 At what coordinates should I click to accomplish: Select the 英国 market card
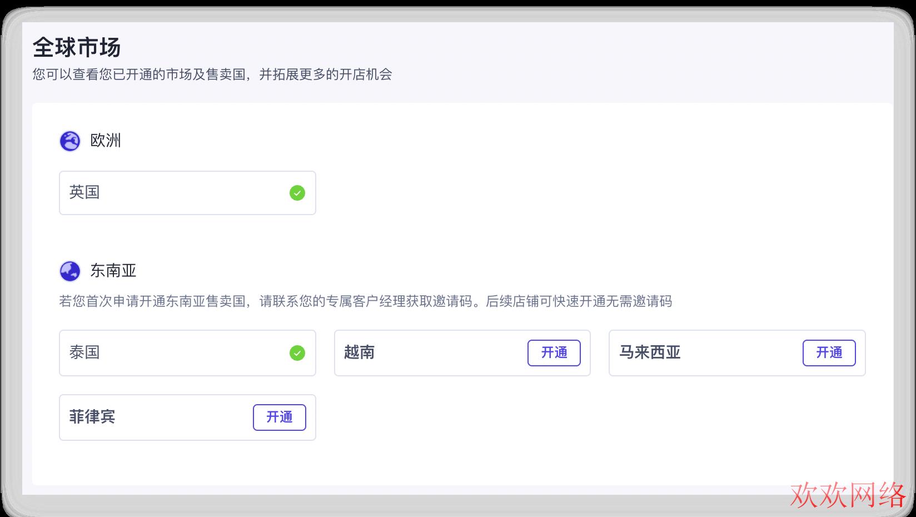[x=187, y=193]
